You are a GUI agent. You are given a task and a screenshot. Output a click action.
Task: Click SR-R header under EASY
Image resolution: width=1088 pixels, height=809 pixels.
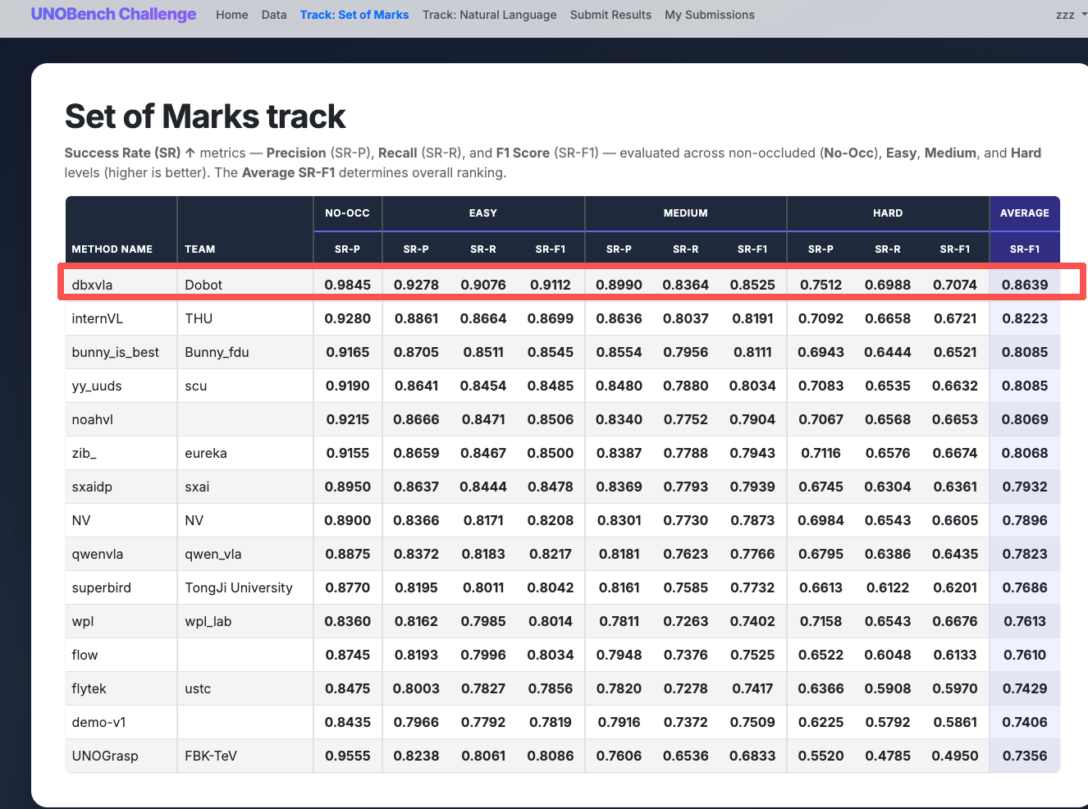click(x=483, y=249)
